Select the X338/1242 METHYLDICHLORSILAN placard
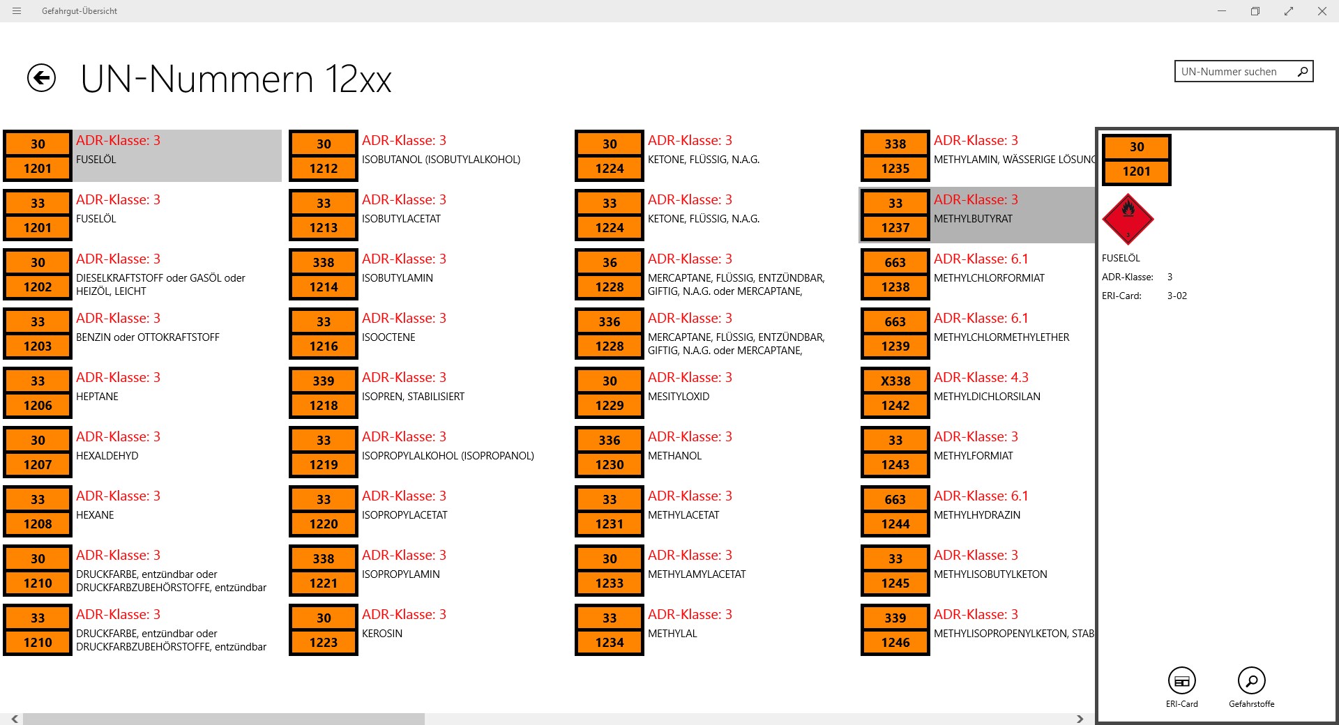The height and width of the screenshot is (725, 1339). (x=895, y=393)
